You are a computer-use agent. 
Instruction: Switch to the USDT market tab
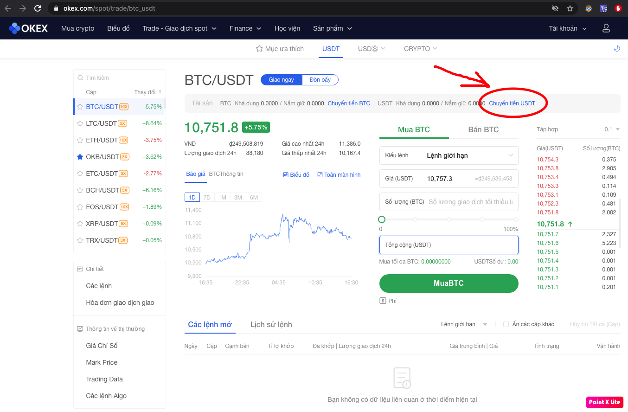(331, 49)
